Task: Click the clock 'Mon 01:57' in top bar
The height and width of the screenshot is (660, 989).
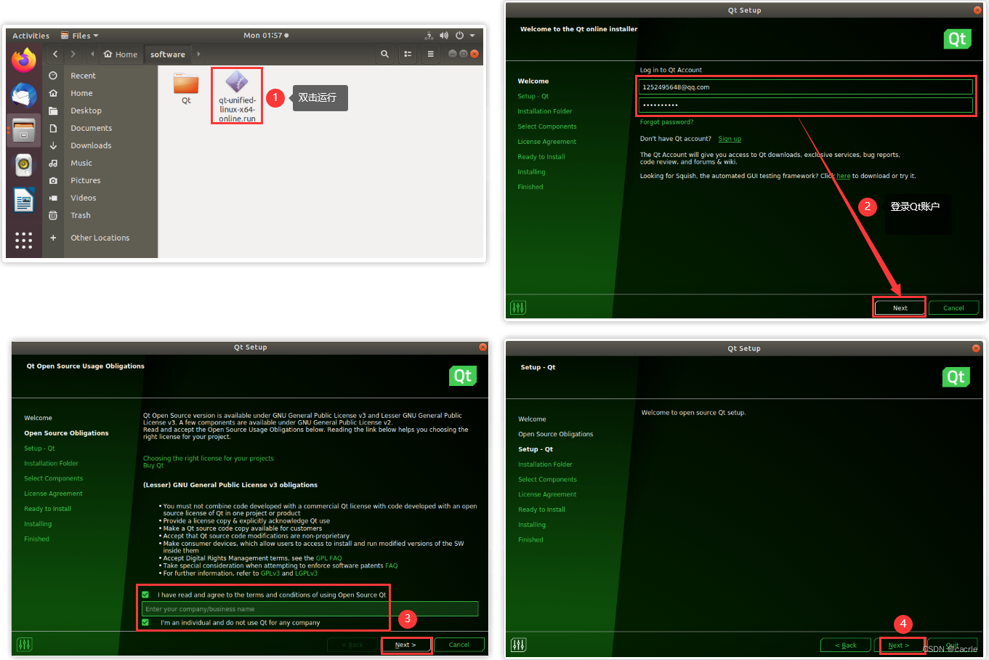Action: click(x=264, y=35)
